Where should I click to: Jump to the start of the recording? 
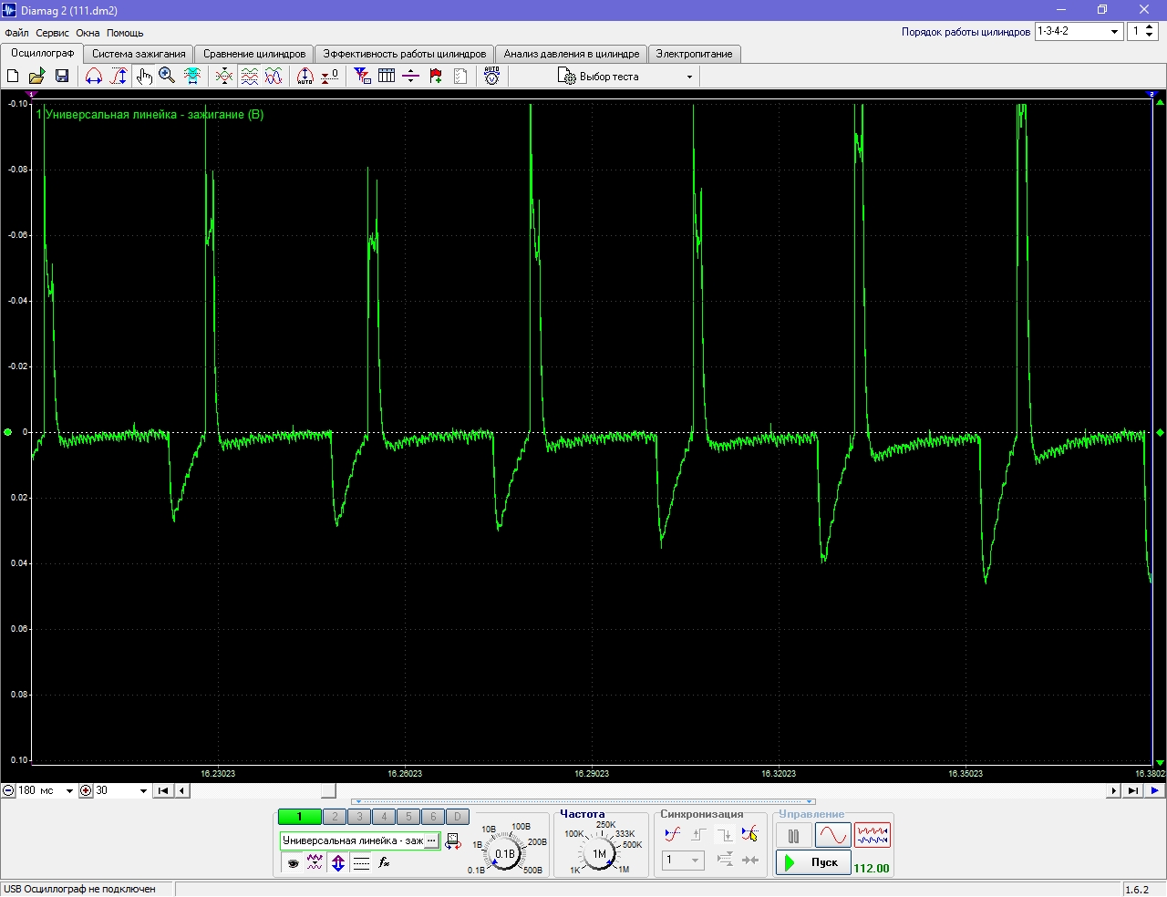coord(163,790)
